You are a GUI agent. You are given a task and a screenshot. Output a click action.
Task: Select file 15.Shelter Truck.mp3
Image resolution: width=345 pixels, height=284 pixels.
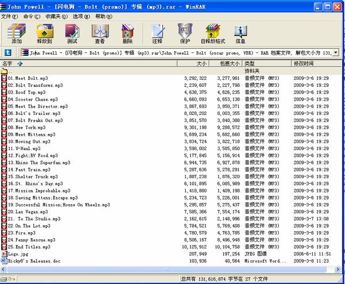(x=33, y=176)
